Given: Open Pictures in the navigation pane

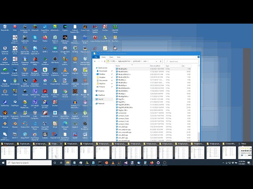Looking at the screenshot, I should pyautogui.click(x=102, y=87).
